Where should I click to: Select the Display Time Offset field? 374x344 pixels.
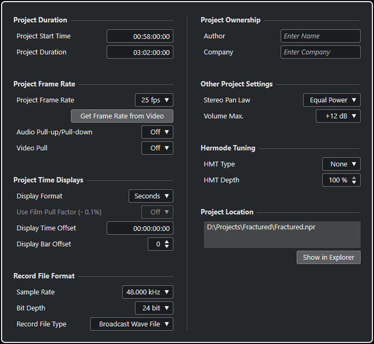pos(140,228)
